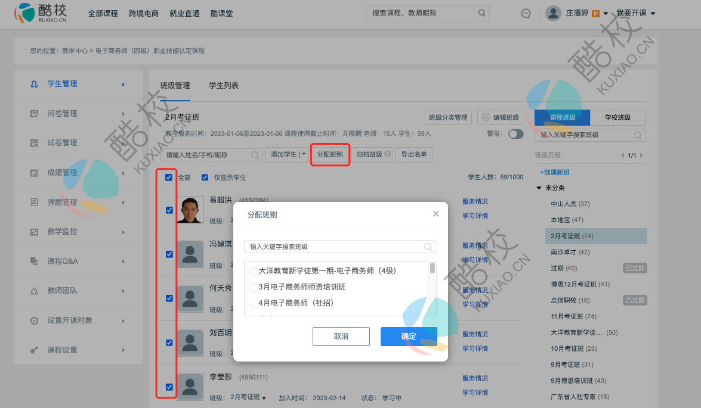
Task: Click the 问卷管理 sidebar icon
Action: 34,113
